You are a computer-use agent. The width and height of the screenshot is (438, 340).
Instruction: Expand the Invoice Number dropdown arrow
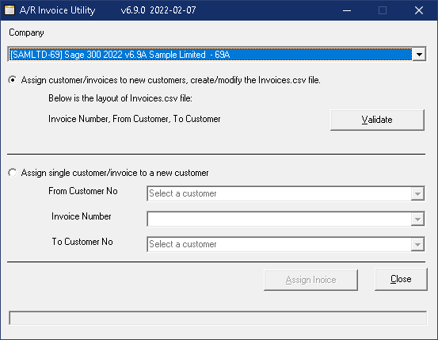point(417,219)
